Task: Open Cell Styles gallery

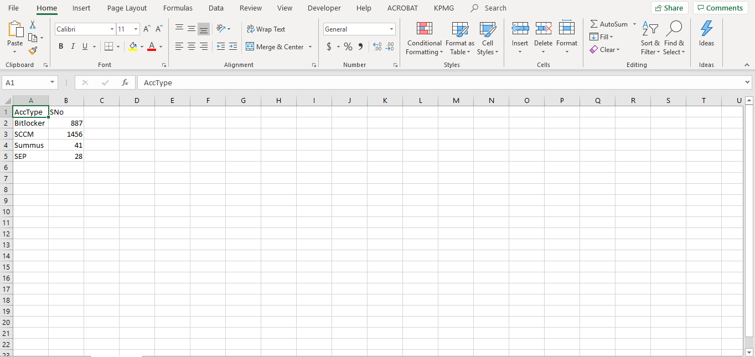Action: 488,39
